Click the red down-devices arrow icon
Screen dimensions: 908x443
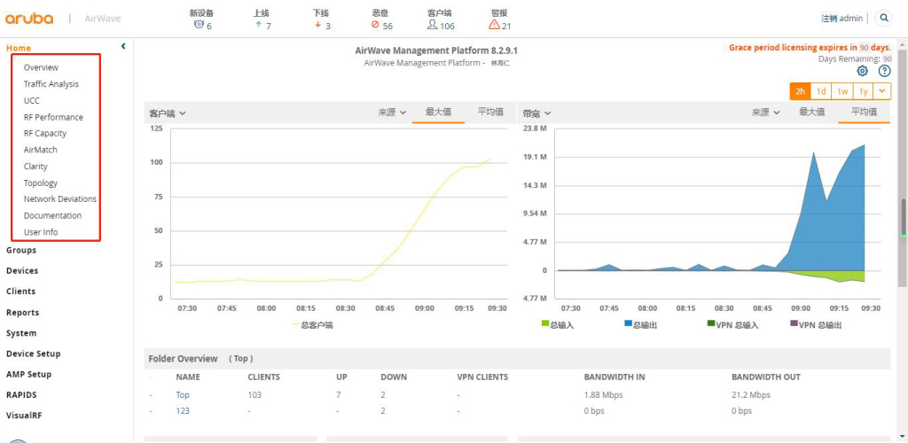[x=318, y=25]
